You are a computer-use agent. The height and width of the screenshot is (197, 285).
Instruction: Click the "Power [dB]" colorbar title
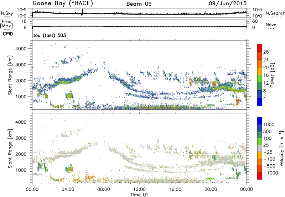click(x=272, y=75)
